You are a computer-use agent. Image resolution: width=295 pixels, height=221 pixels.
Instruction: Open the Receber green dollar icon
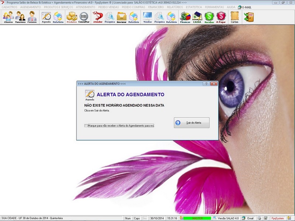tap(209, 17)
